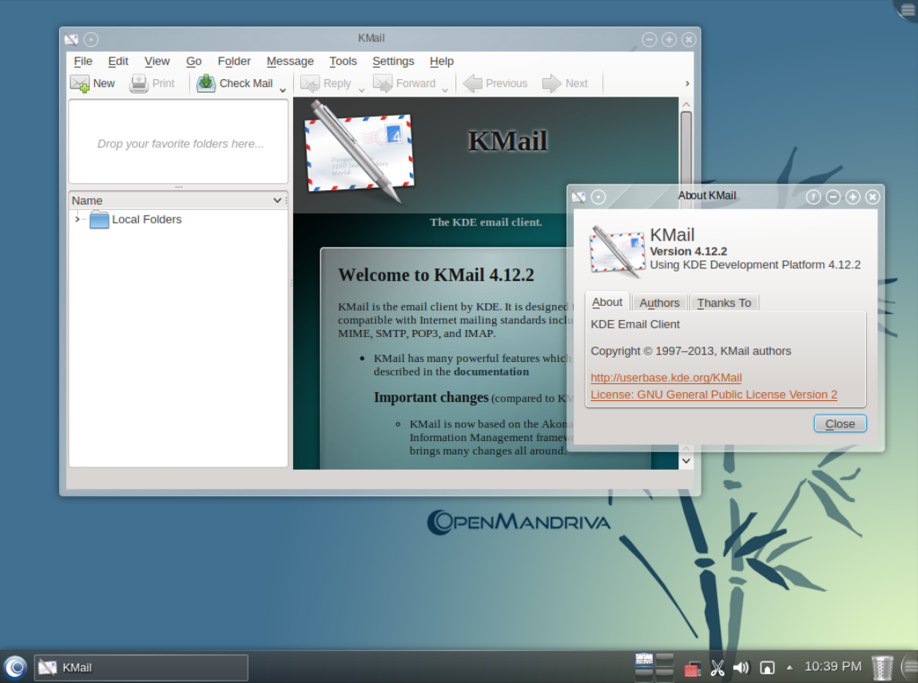
Task: Switch to the Authors tab
Action: pos(659,303)
